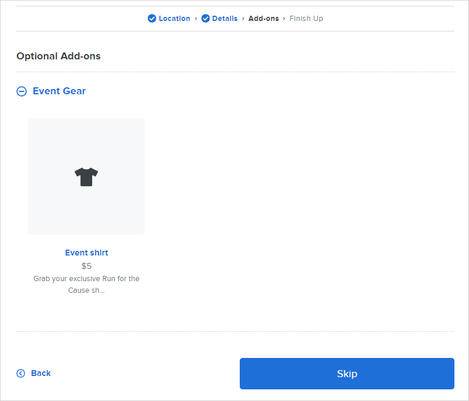Click the Optional Add-ons heading
469x401 pixels.
coord(58,56)
